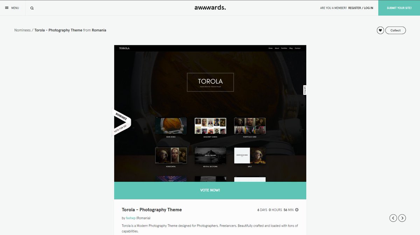Viewport: 420px width, 235px height.
Task: Click Contact in Torola preview nav
Action: coord(297,48)
